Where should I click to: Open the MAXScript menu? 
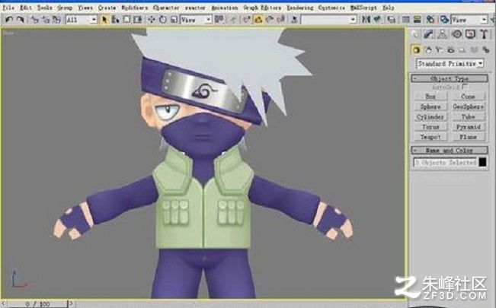click(x=363, y=8)
